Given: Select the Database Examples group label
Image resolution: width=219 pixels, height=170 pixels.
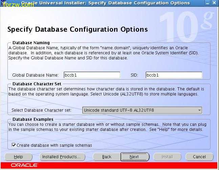Looking at the screenshot, I should [x=32, y=119].
